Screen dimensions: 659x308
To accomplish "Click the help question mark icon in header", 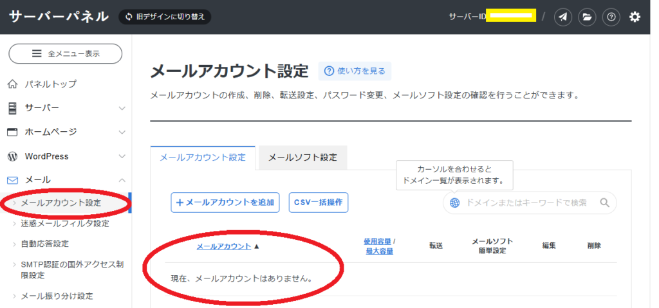I will point(611,17).
